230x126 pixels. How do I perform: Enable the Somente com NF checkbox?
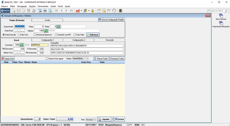click(x=56, y=35)
